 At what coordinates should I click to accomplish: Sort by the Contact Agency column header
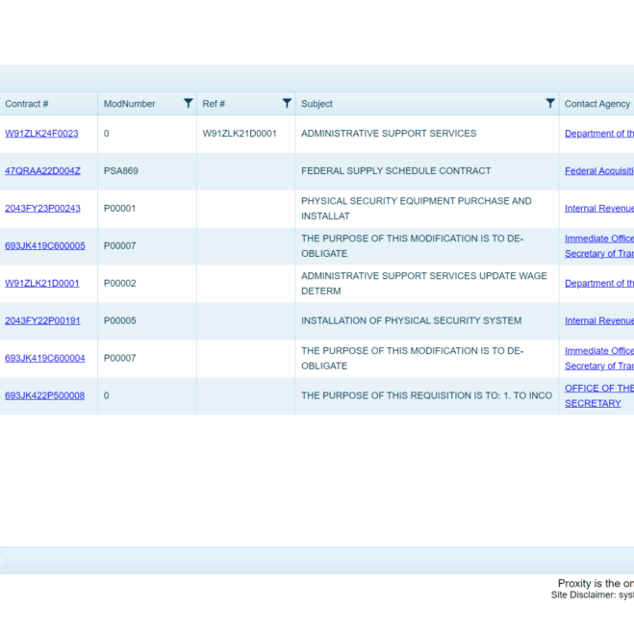597,104
